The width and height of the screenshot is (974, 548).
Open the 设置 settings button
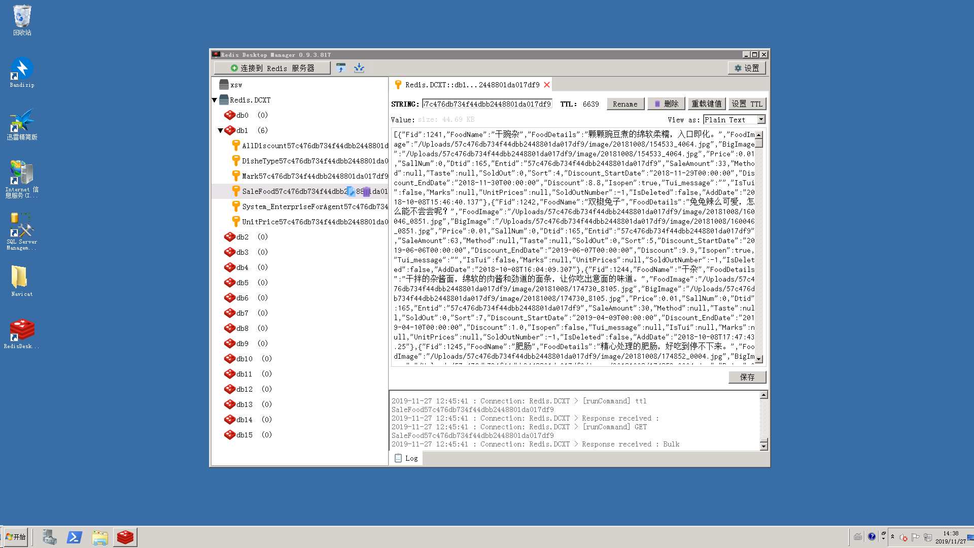point(747,68)
